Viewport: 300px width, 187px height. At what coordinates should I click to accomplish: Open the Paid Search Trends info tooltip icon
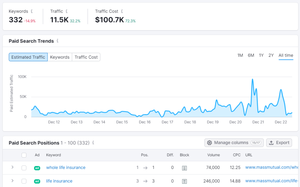pyautogui.click(x=58, y=41)
